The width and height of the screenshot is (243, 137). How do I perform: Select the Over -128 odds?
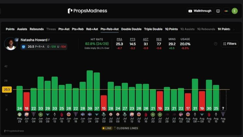tap(51, 47)
